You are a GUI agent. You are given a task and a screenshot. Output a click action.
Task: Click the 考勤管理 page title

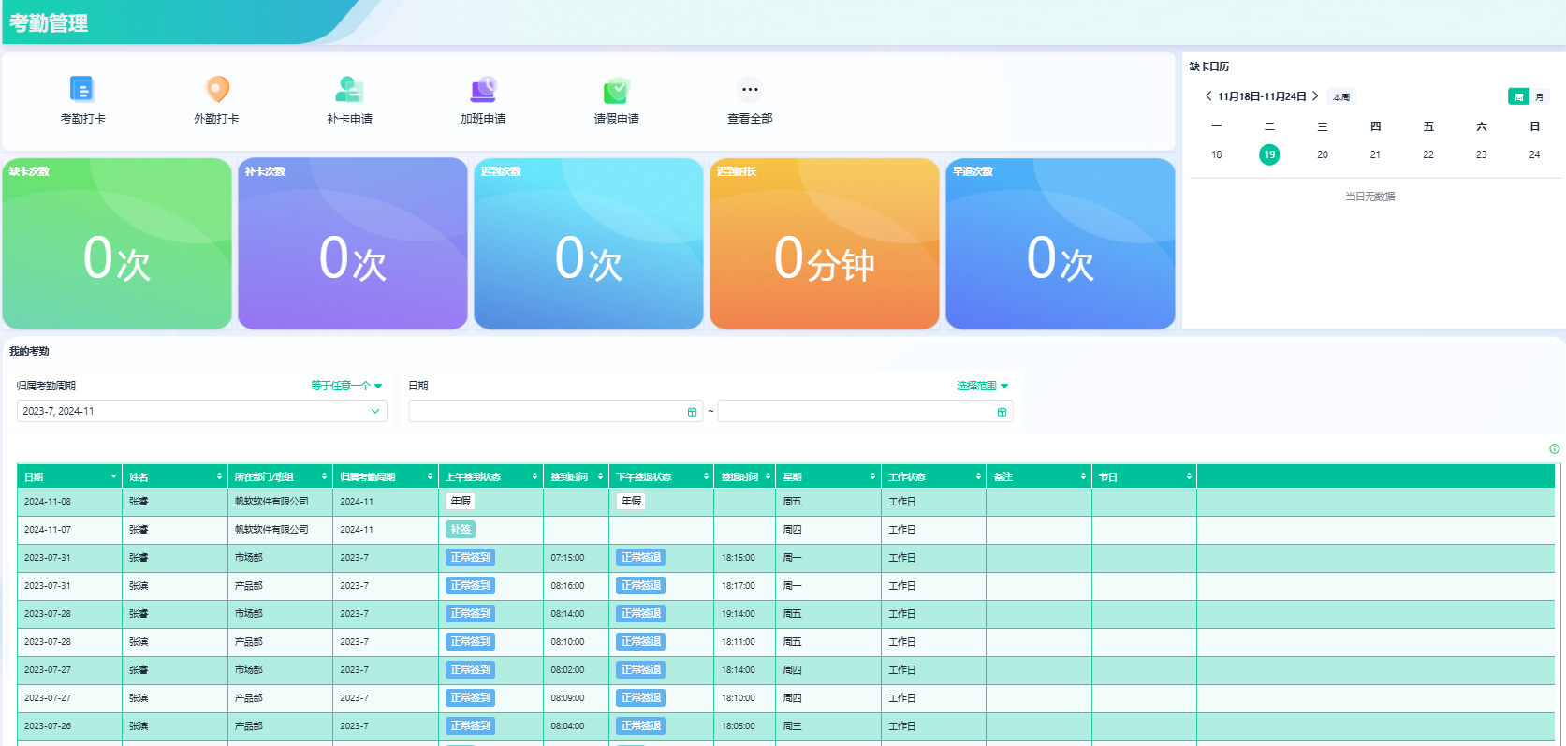point(49,23)
